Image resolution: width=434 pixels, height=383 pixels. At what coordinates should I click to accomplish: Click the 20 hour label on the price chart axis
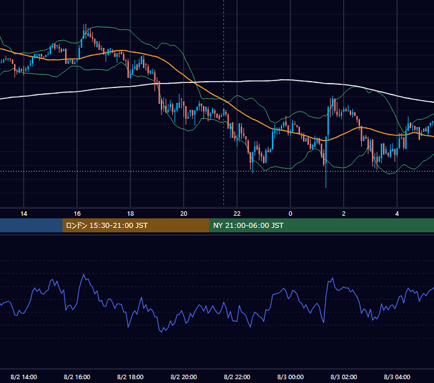pyautogui.click(x=184, y=214)
